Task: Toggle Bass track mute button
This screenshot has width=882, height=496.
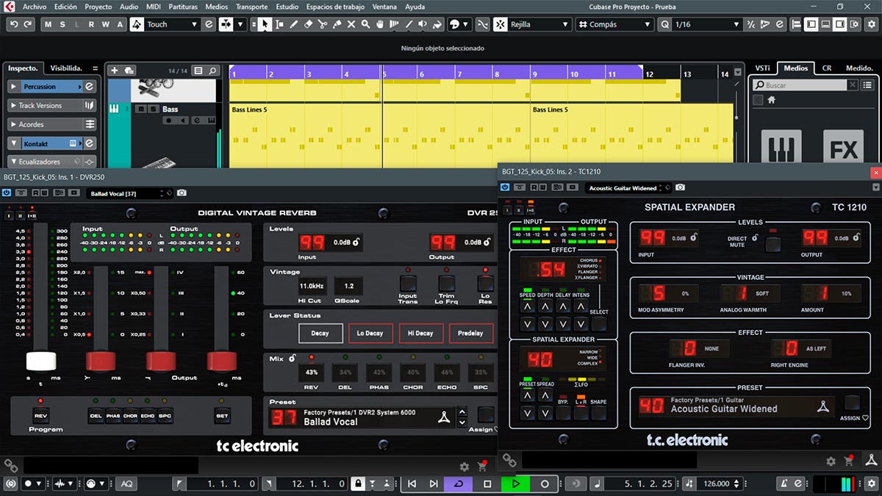Action: pyautogui.click(x=140, y=109)
